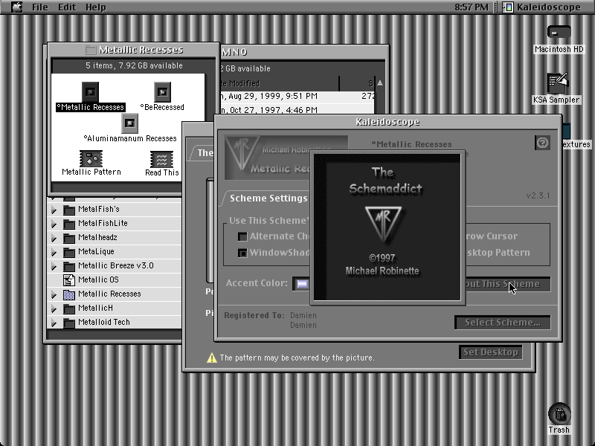This screenshot has width=595, height=446.
Task: Open the File menu
Action: [x=40, y=7]
